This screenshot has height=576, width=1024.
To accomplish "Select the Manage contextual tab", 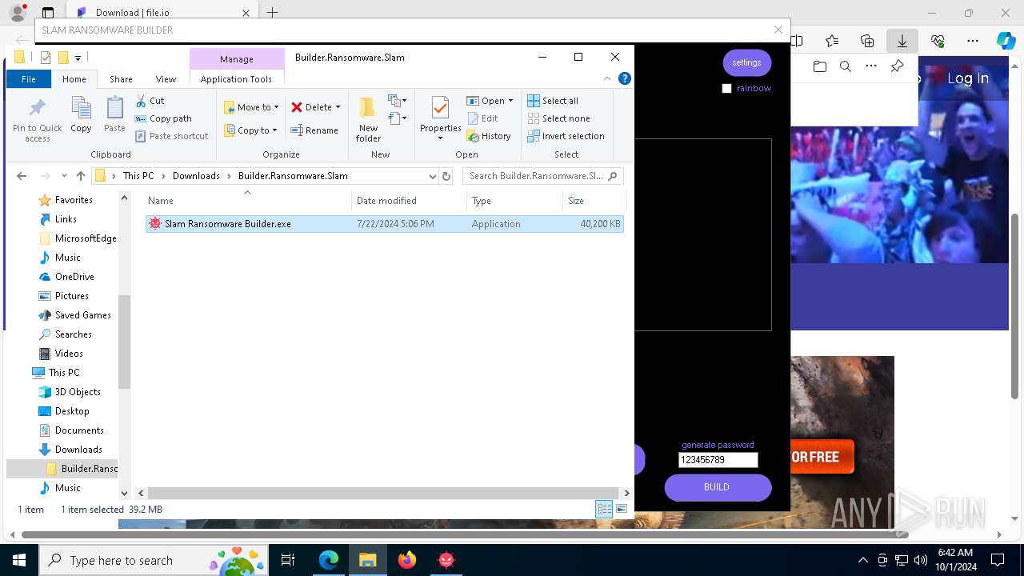I will [x=237, y=59].
